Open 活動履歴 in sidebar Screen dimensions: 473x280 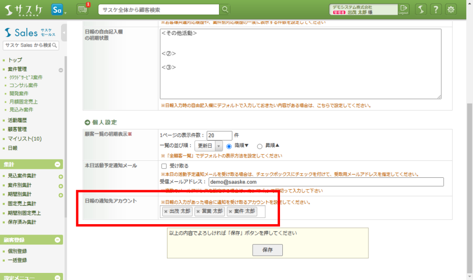[x=17, y=120]
